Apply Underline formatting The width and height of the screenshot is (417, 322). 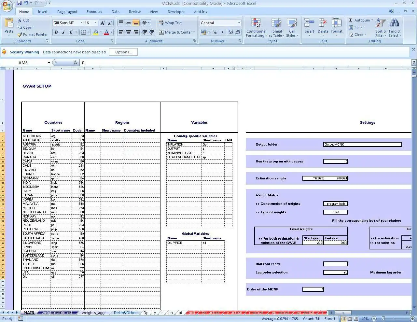(71, 32)
